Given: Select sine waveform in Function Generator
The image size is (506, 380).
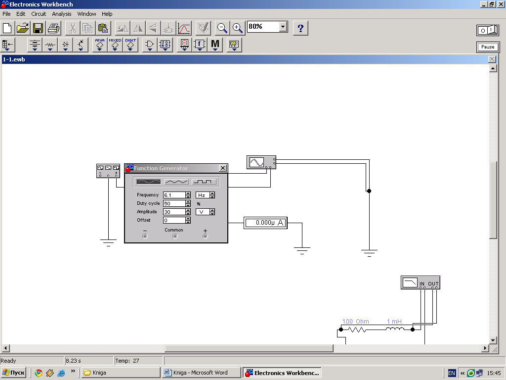Looking at the screenshot, I should [x=148, y=182].
